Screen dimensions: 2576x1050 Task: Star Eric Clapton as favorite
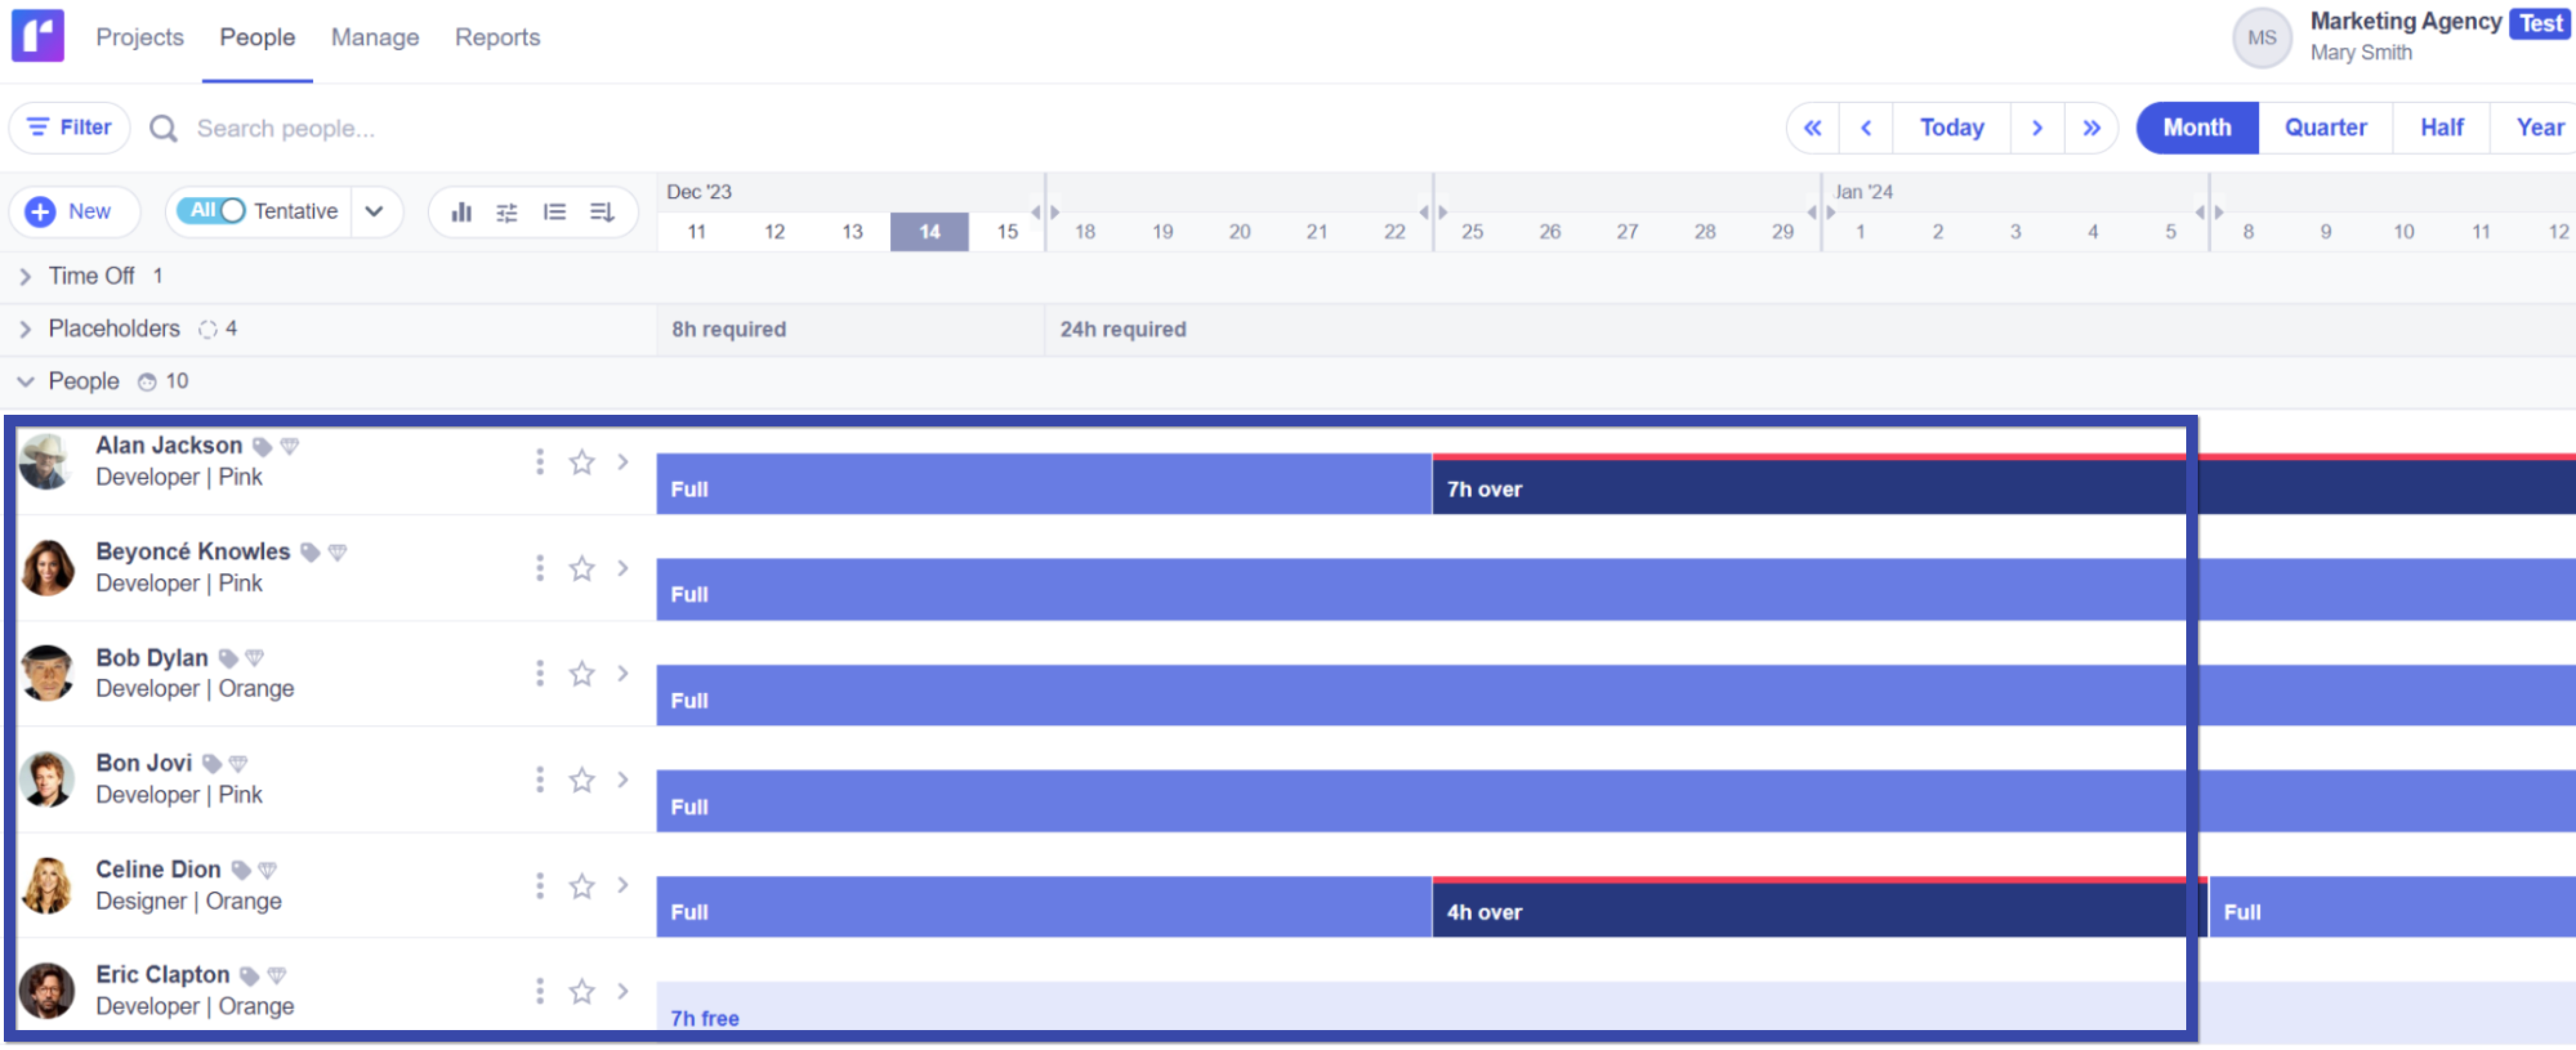tap(582, 992)
